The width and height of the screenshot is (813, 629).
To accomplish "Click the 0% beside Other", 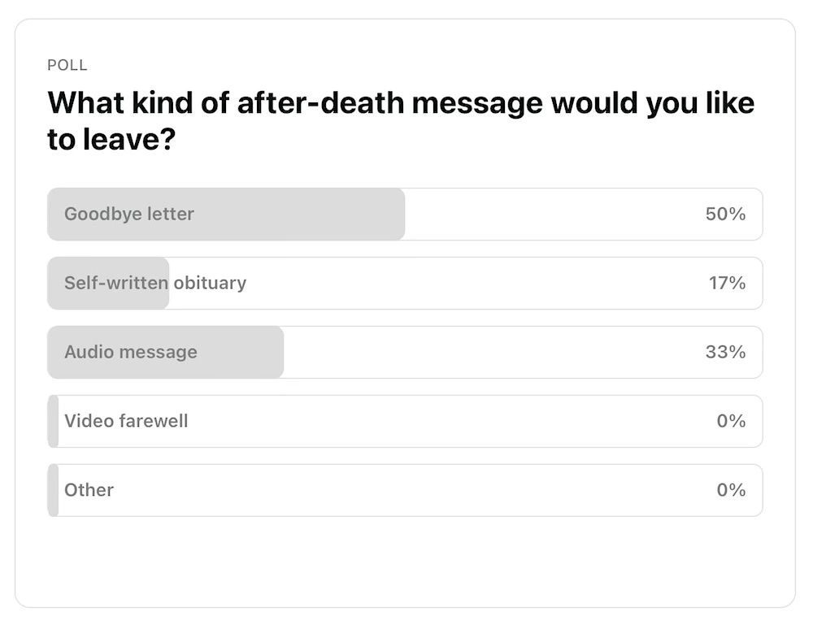I will click(733, 490).
